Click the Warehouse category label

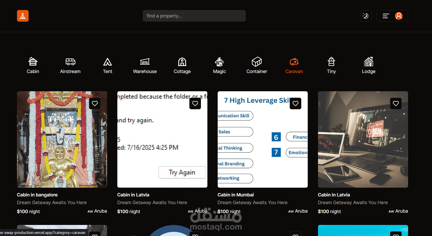(145, 71)
